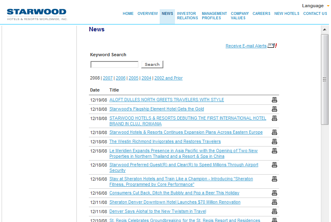Open the Language dropdown
331x222 pixels.
tap(315, 6)
